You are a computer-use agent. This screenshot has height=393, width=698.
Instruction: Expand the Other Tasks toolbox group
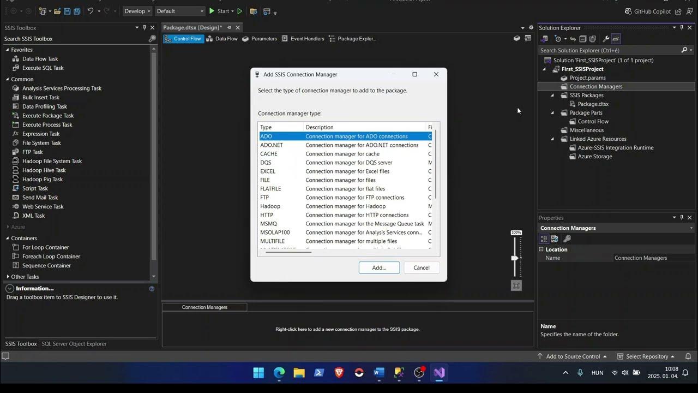tap(8, 277)
